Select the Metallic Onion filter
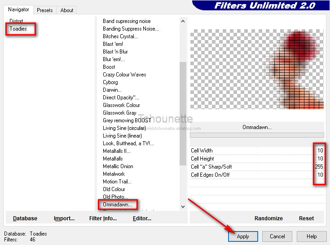Viewport: 330px width, 245px height. (118, 166)
